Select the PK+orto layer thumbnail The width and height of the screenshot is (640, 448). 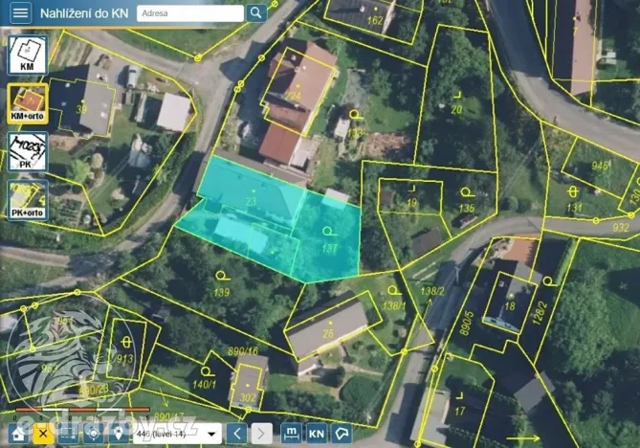click(27, 199)
